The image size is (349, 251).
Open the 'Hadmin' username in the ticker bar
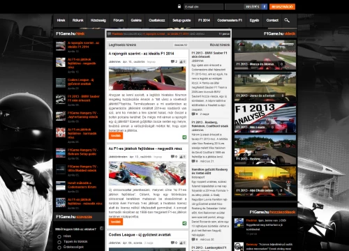pyautogui.click(x=117, y=34)
